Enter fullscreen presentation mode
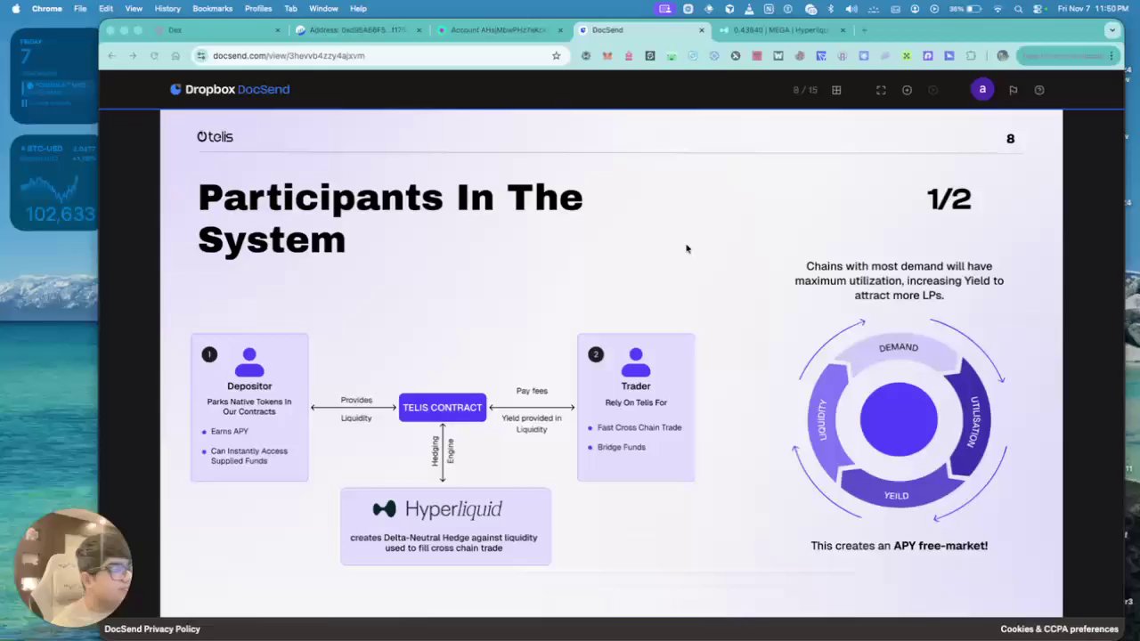The image size is (1140, 641). pos(881,90)
